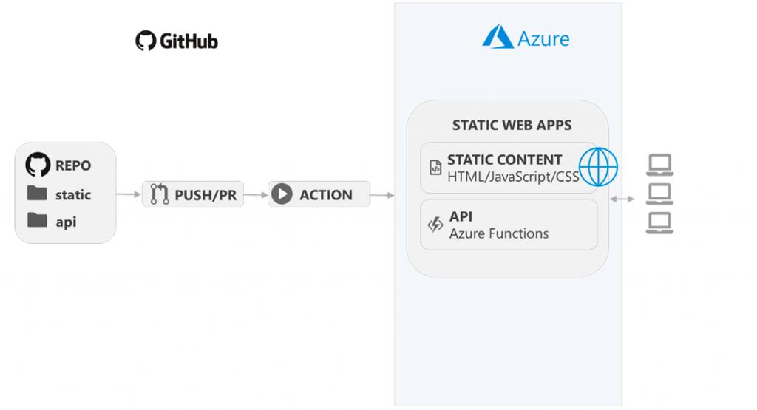This screenshot has width=757, height=410.
Task: Click the Azure triangle logo
Action: (x=498, y=38)
